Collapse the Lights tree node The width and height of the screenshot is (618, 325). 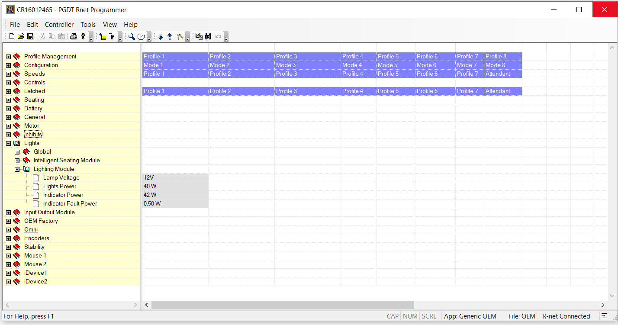tap(8, 143)
